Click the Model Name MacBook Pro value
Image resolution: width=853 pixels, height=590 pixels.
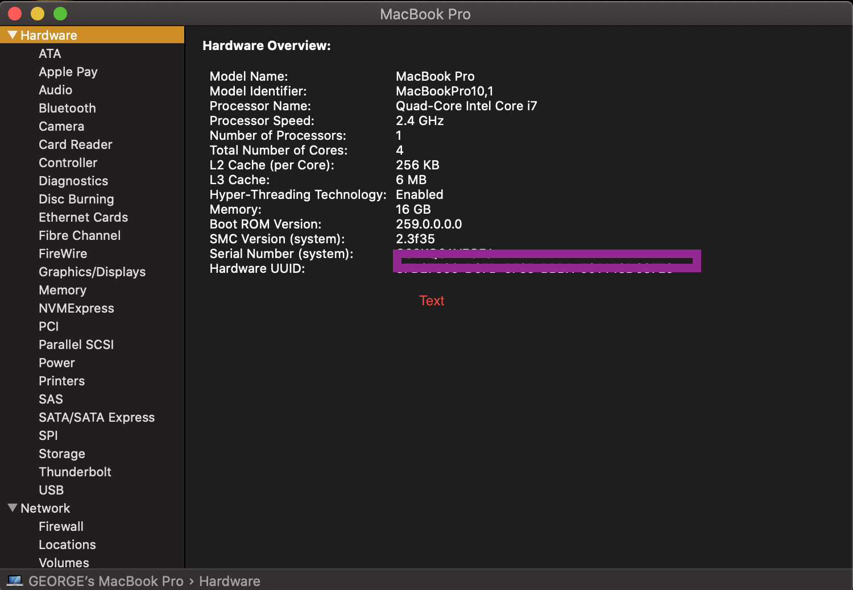(x=435, y=76)
